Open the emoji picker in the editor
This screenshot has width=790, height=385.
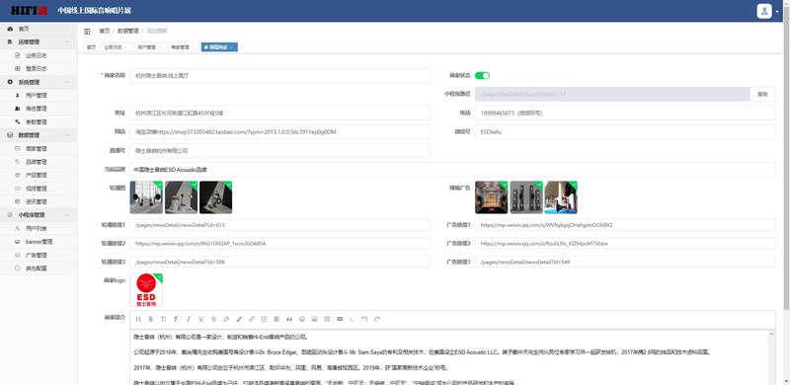(302, 319)
